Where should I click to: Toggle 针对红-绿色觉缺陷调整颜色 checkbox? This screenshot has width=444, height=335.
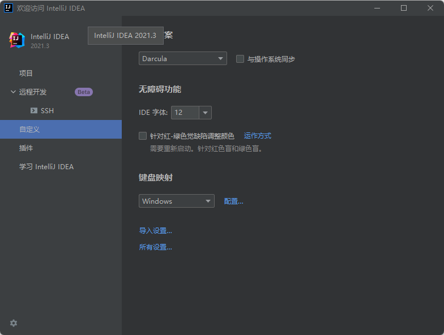(x=143, y=136)
